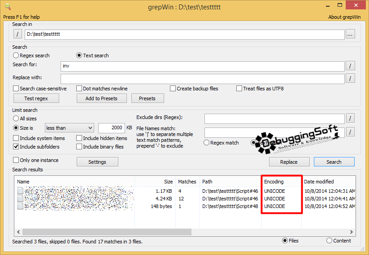369x255 pixels.
Task: Open About grepWin link
Action: (x=344, y=17)
